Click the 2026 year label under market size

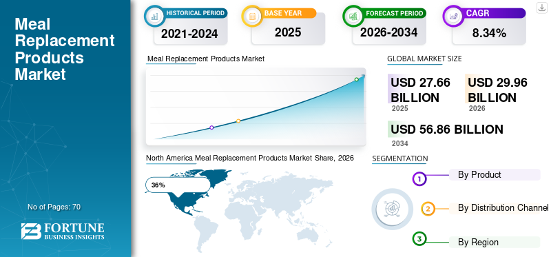pyautogui.click(x=477, y=108)
